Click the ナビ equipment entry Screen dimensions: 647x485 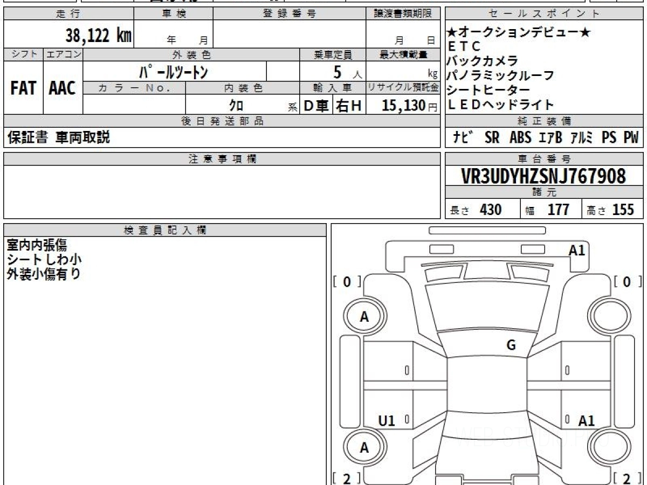click(463, 138)
